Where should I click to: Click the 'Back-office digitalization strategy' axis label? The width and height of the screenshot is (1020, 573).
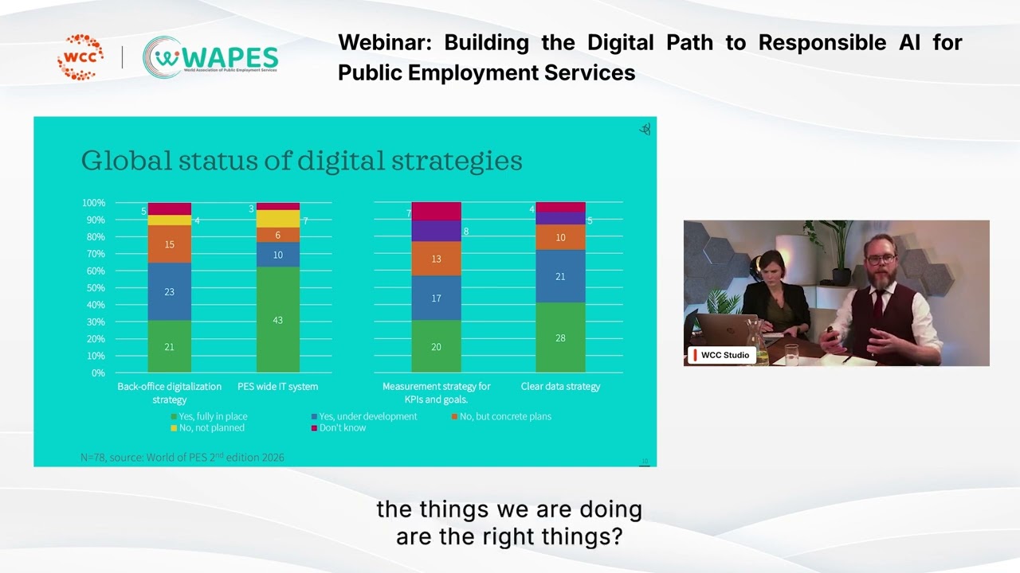(x=169, y=392)
